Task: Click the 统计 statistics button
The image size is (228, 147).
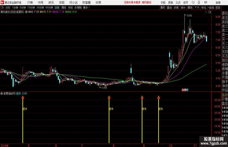Action: (x=183, y=8)
